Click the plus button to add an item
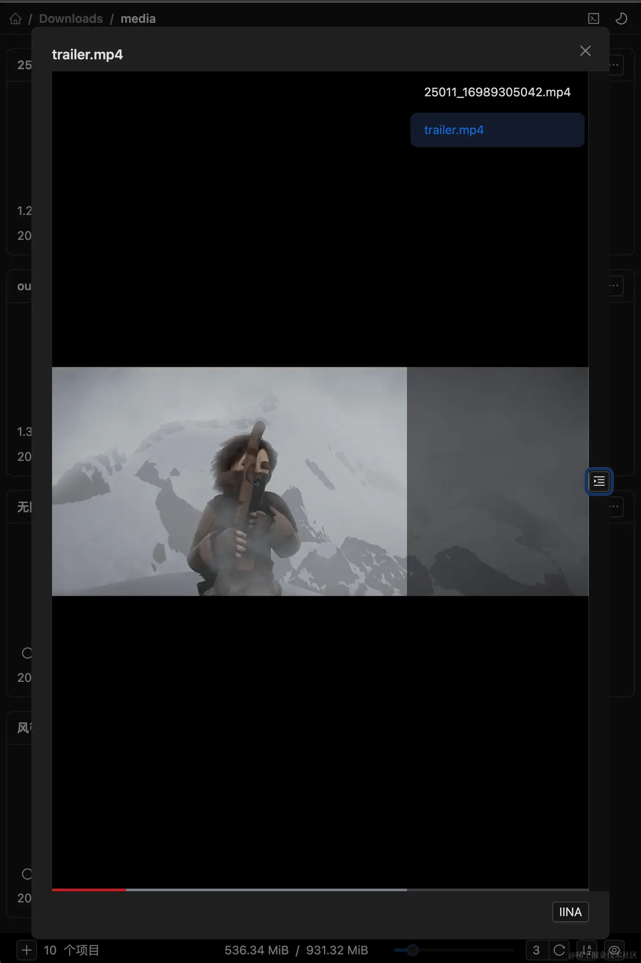This screenshot has width=641, height=963. (27, 950)
